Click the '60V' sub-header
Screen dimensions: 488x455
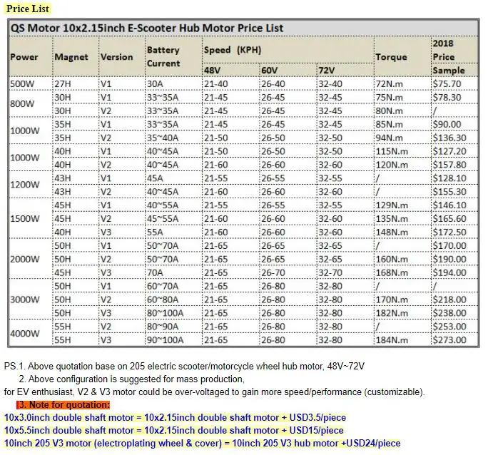tap(269, 71)
